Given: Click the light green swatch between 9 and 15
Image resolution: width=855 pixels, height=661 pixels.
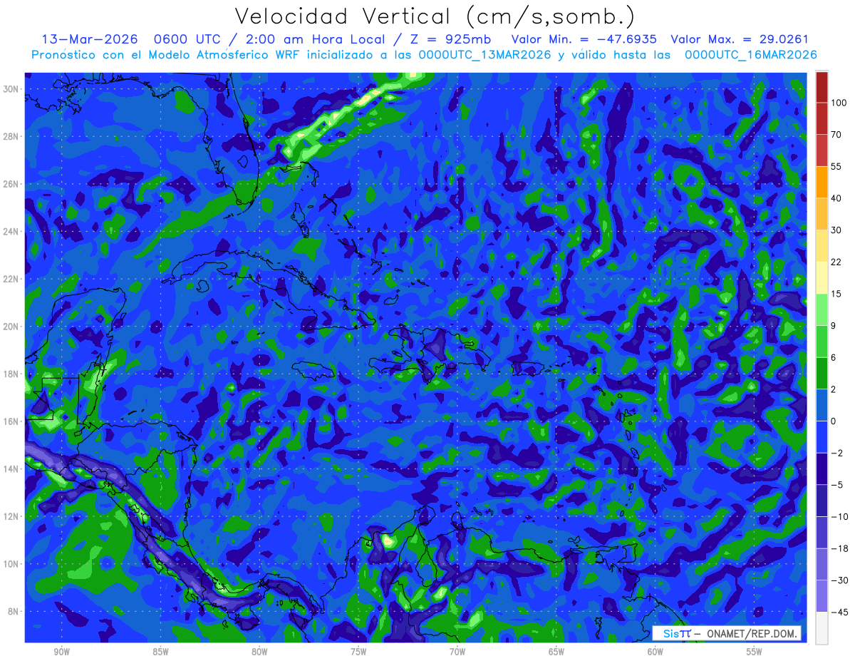Looking at the screenshot, I should tap(822, 309).
